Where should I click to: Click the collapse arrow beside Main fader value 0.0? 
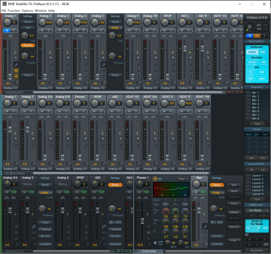[206, 245]
